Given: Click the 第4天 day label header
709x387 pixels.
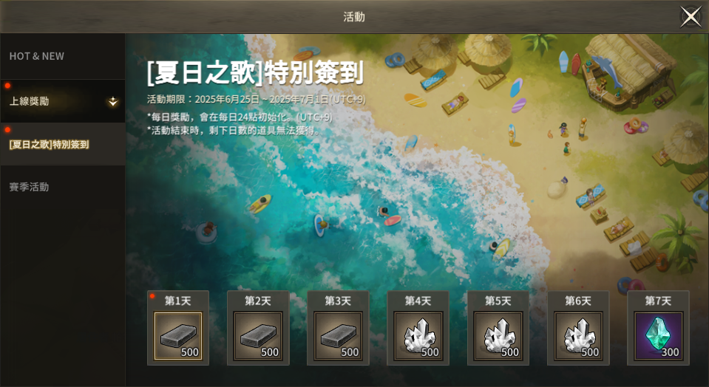Looking at the screenshot, I should [x=418, y=301].
